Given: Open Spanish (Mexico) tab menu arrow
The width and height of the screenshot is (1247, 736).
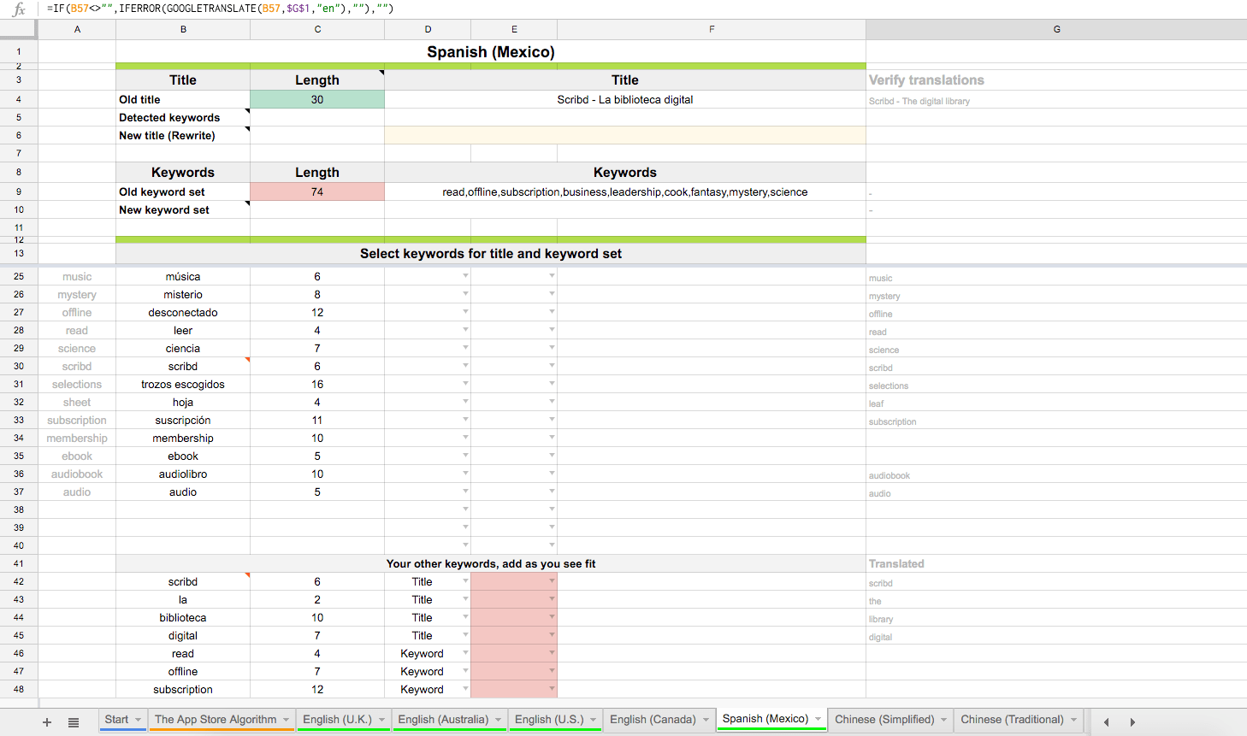Looking at the screenshot, I should pyautogui.click(x=818, y=719).
